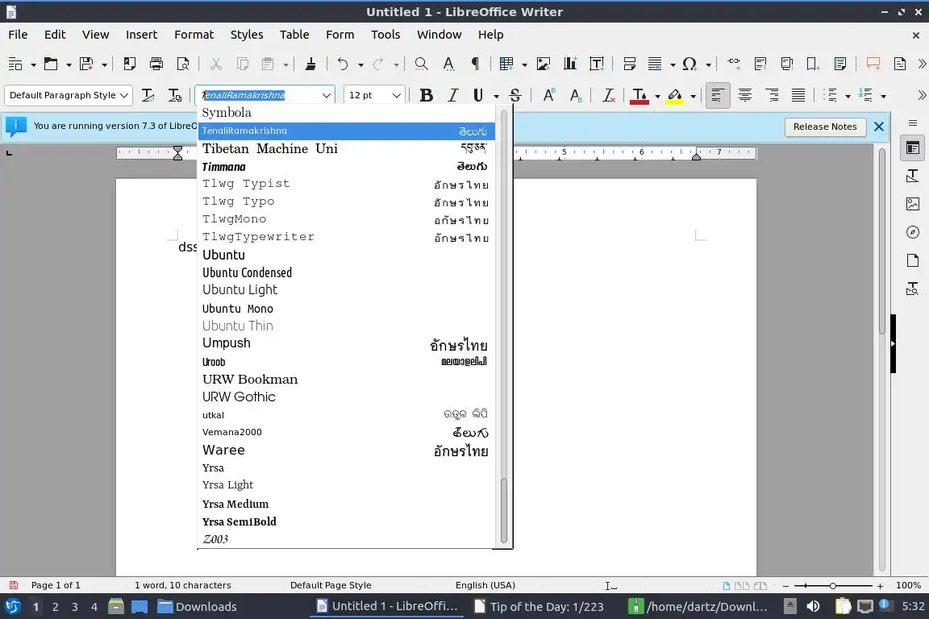Insert Hyperlink icon
Image resolution: width=929 pixels, height=619 pixels.
point(734,64)
